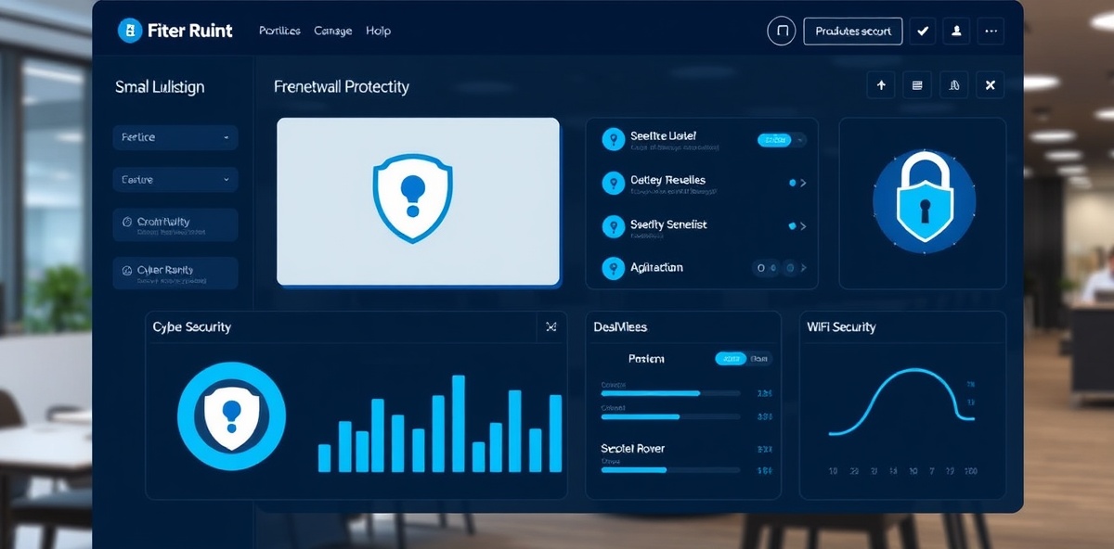This screenshot has width=1114, height=549.
Task: Click the 'WiFi Security' card title
Action: pos(841,326)
